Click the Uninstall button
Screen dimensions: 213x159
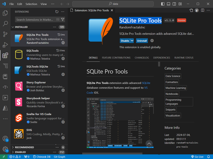coord(142,41)
